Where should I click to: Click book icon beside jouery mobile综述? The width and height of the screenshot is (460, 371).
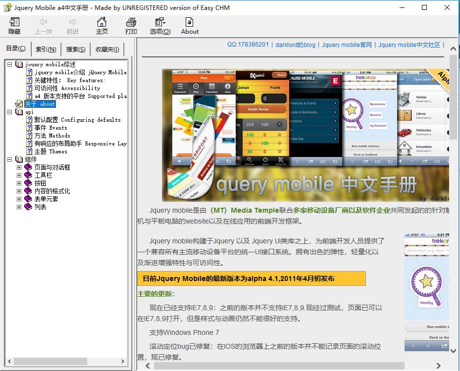[x=19, y=64]
